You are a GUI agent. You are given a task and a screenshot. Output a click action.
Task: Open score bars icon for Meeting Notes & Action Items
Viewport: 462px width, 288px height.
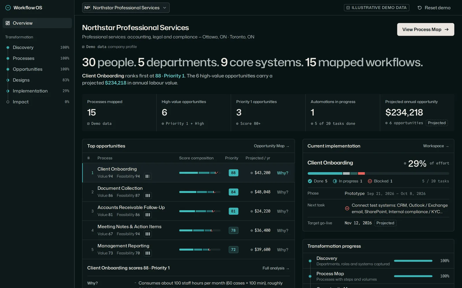pyautogui.click(x=148, y=234)
